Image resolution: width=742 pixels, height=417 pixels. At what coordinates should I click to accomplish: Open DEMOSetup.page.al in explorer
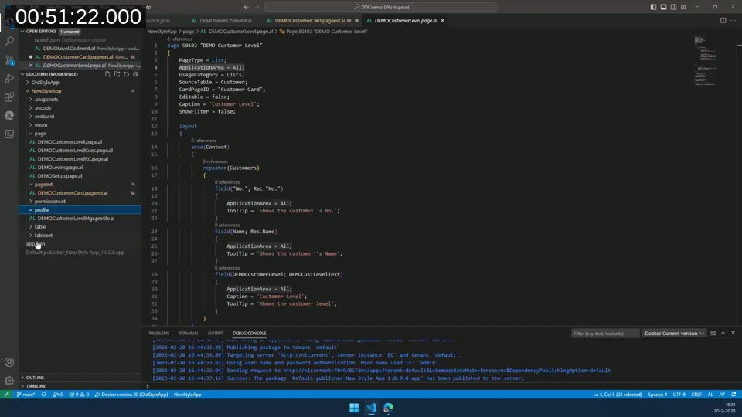(x=60, y=176)
